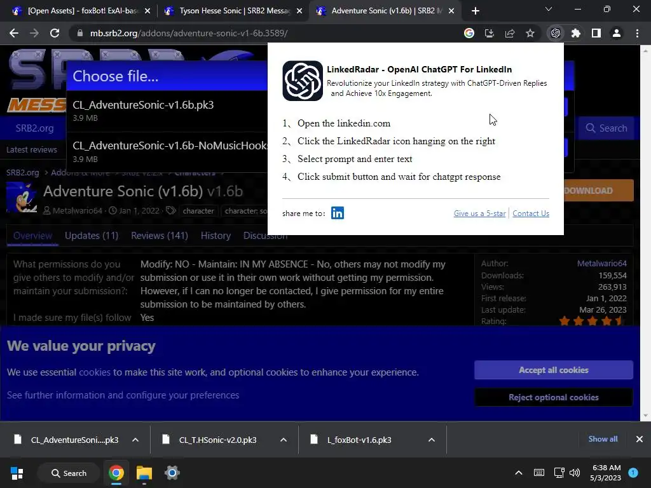Screen dimensions: 651x488
Task: Click the SRB2.org breadcrumb link
Action: pos(22,173)
